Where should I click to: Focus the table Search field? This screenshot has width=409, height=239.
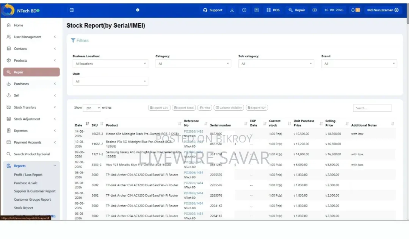(x=372, y=108)
